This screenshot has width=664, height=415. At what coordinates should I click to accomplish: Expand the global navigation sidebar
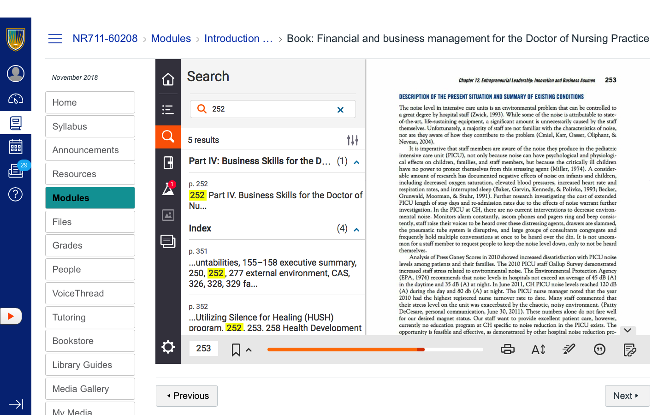16,404
